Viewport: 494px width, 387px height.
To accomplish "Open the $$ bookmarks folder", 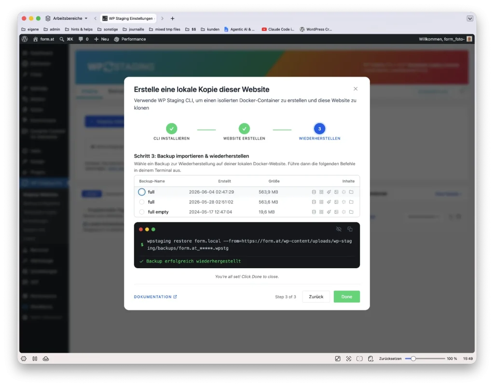I will [191, 29].
